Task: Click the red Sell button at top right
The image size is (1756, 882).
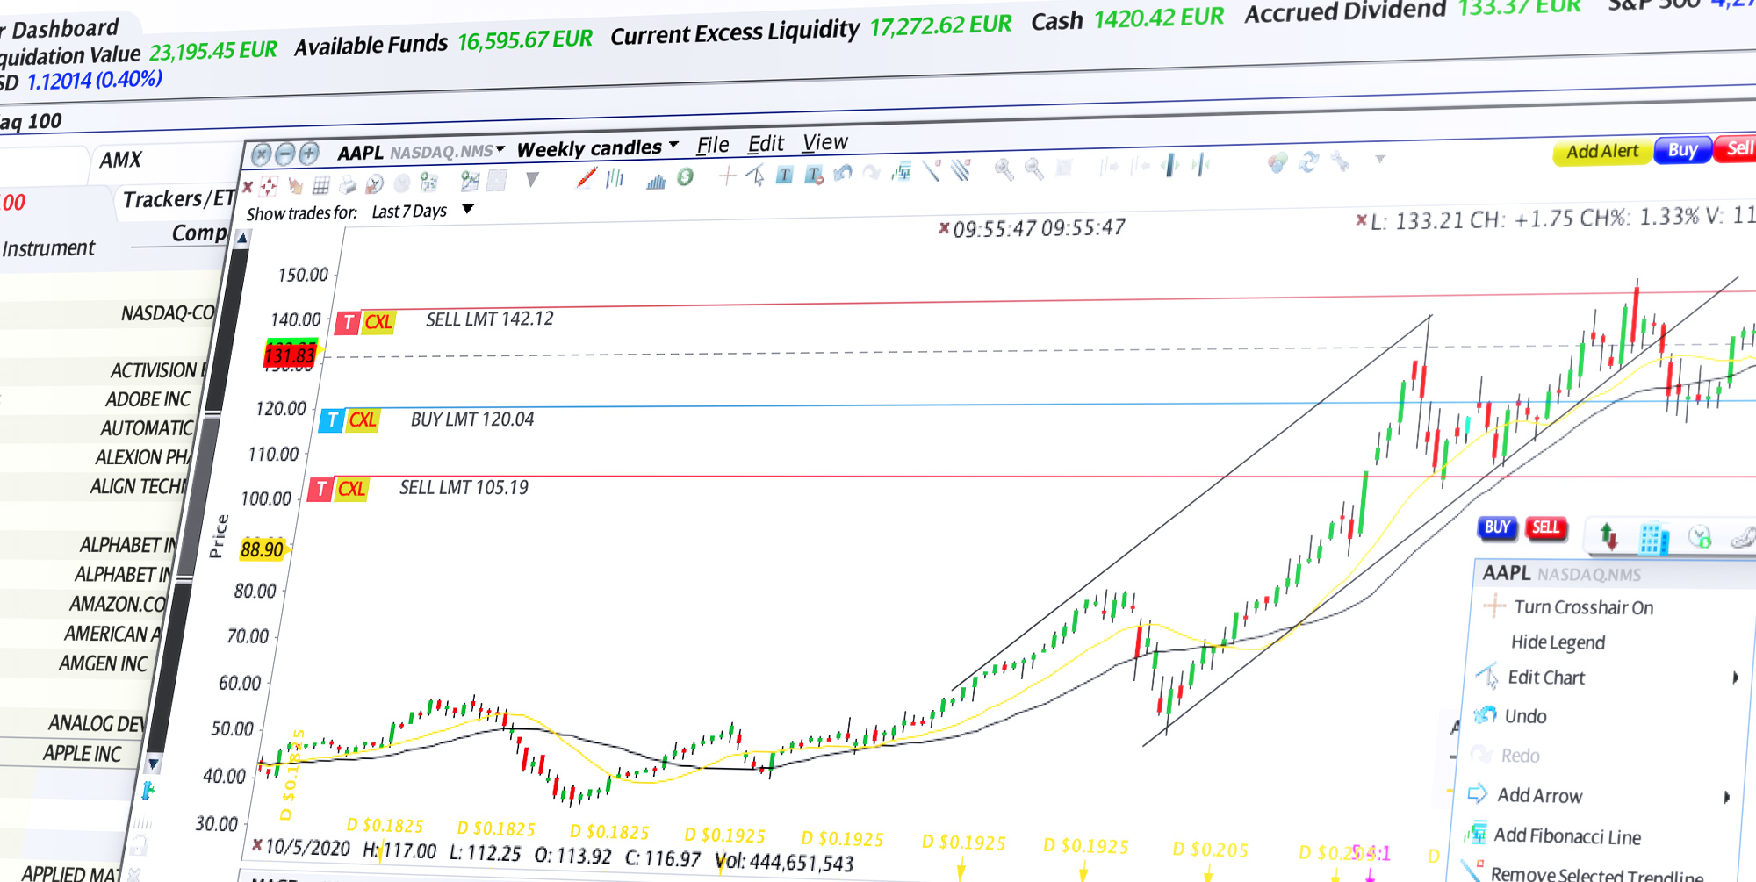Action: click(x=1736, y=148)
